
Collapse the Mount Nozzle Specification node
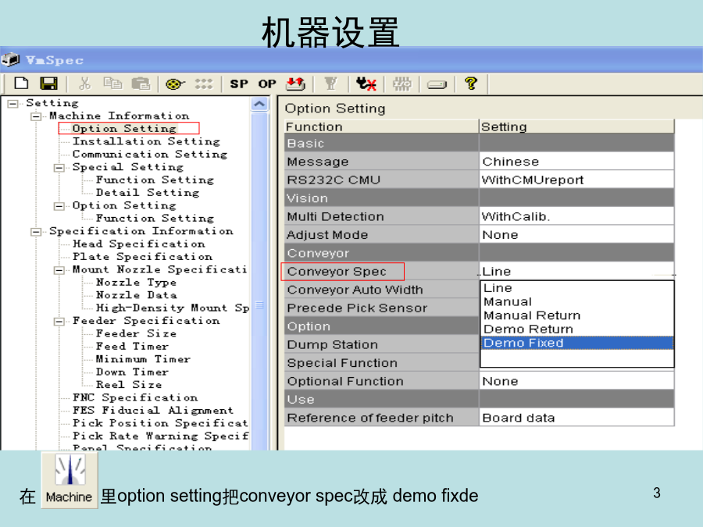point(59,270)
